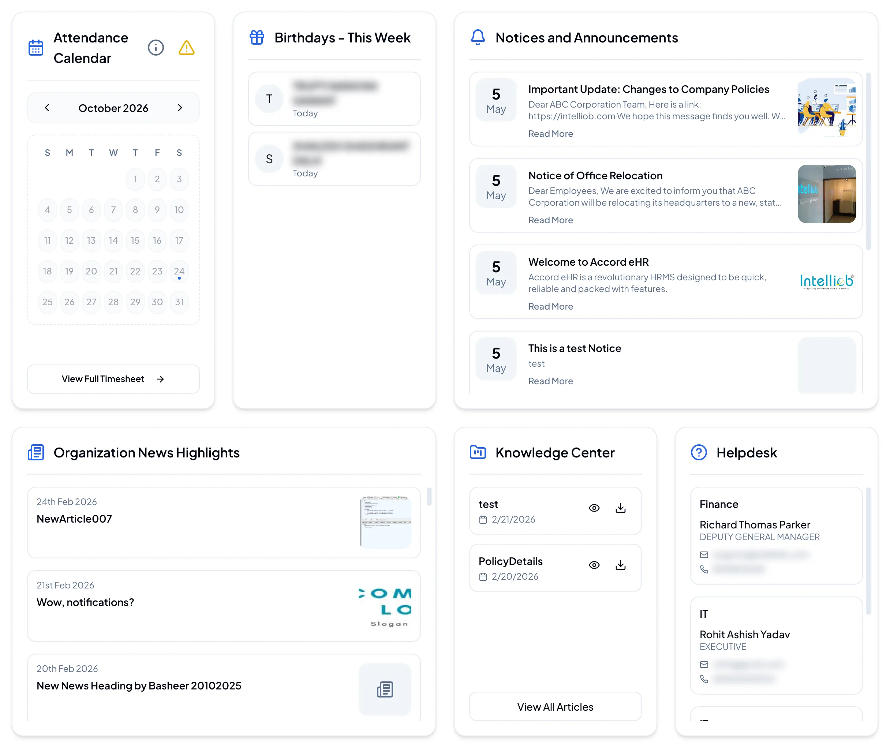The width and height of the screenshot is (890, 748).
Task: Select October 1 in the calendar
Action: click(x=135, y=179)
